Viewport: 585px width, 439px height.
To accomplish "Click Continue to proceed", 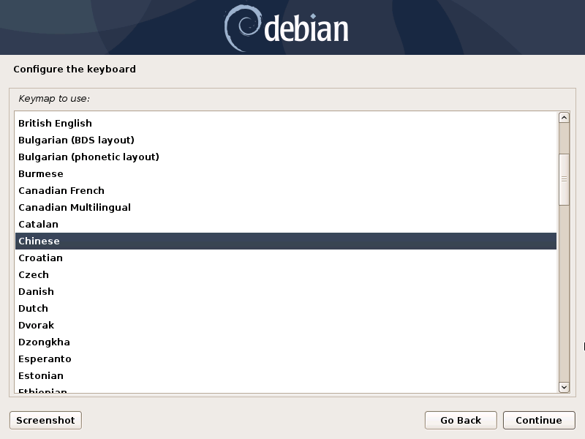I will (539, 420).
